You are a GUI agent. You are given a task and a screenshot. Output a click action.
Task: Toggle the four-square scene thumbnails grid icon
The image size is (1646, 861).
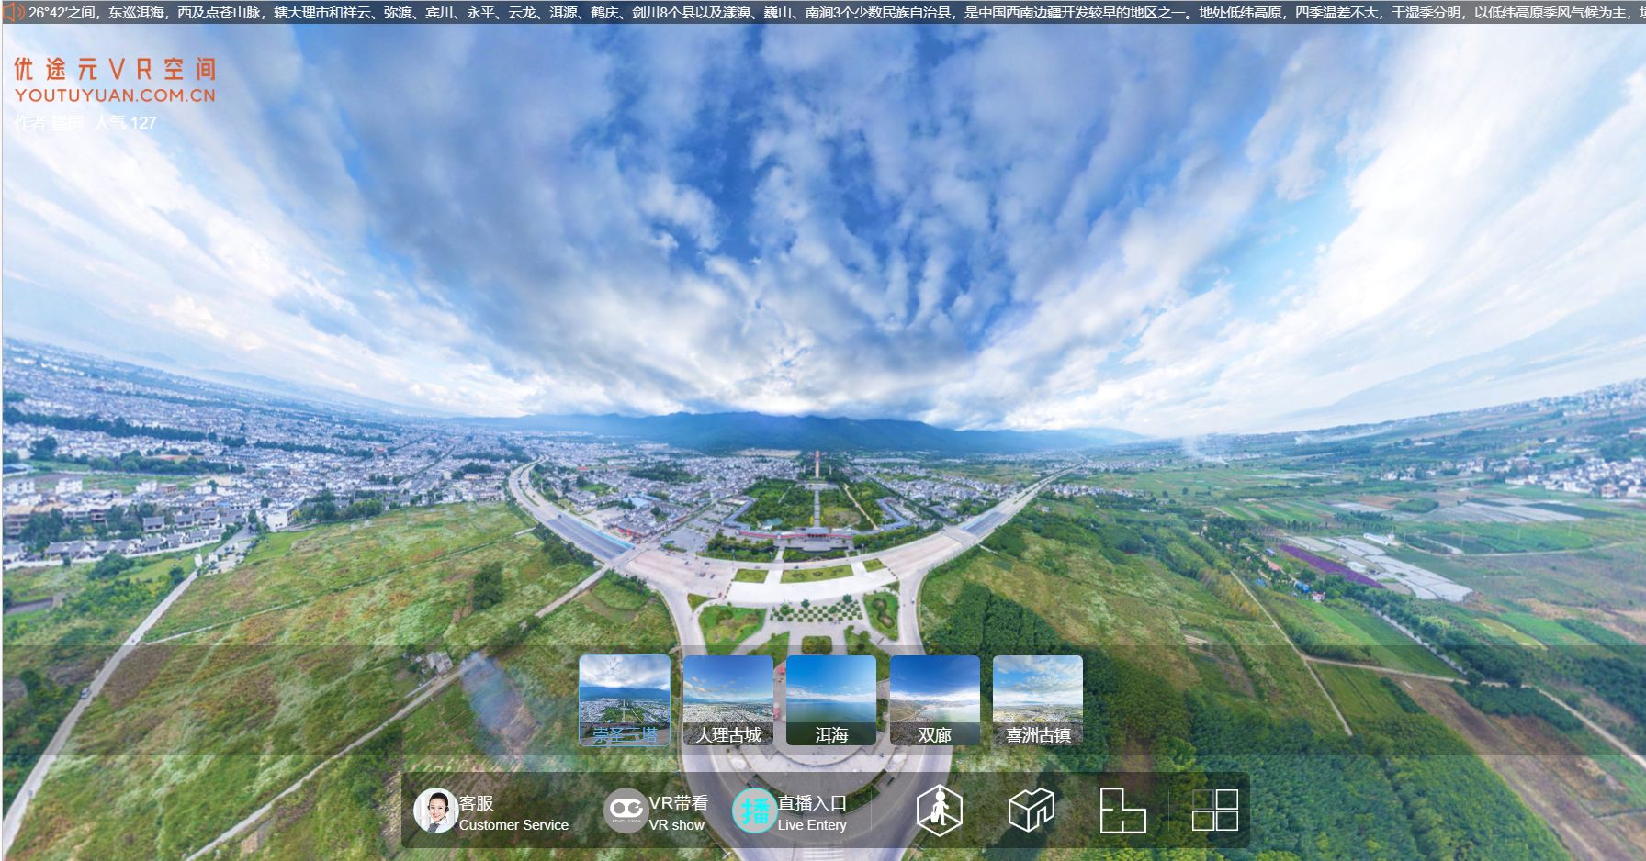(1214, 811)
